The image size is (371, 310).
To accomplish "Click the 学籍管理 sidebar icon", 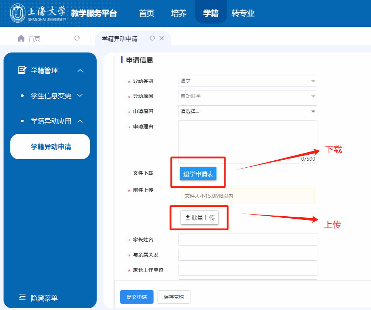I will tap(22, 70).
